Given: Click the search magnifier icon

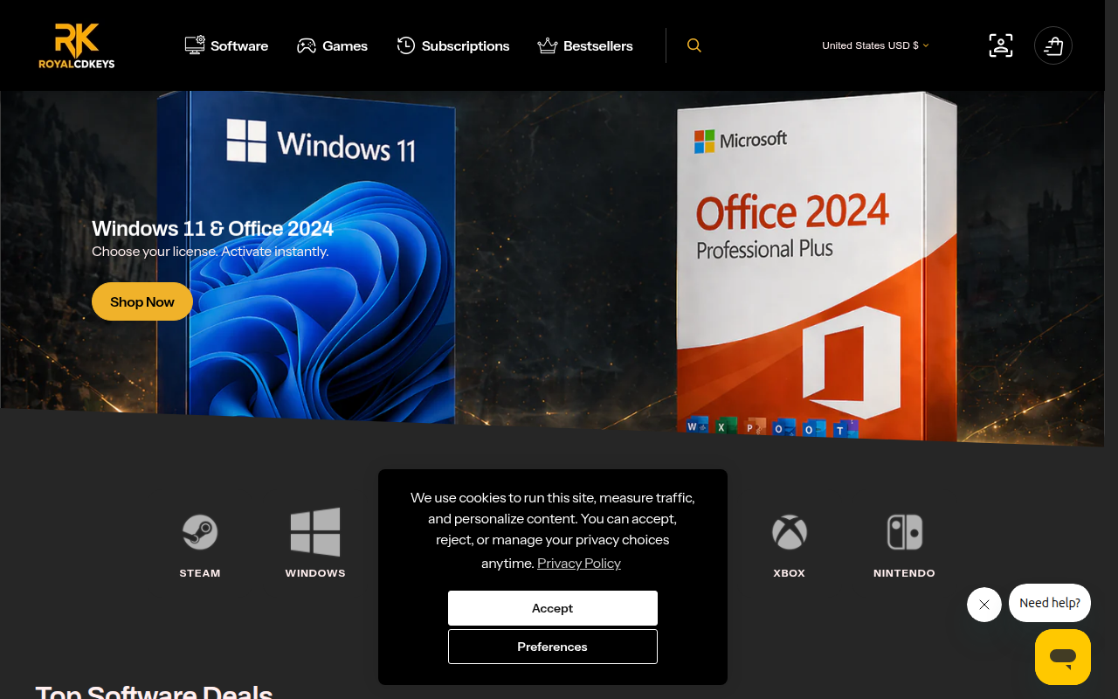Looking at the screenshot, I should [694, 45].
